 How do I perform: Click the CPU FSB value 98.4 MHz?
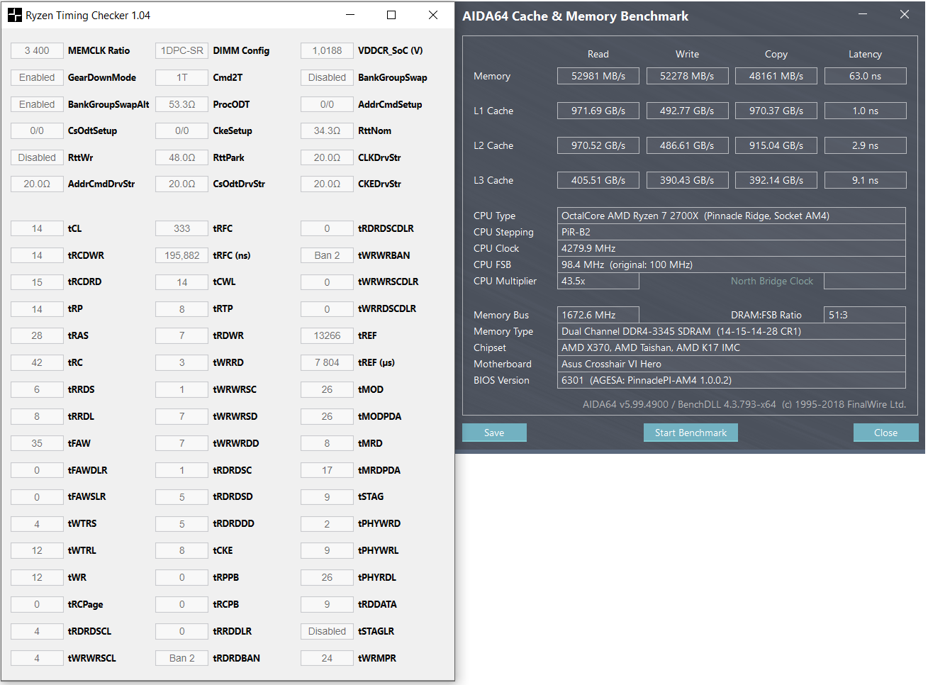(732, 264)
